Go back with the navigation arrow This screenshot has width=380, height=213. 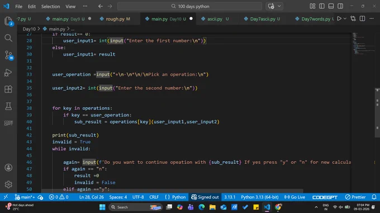click(x=101, y=6)
